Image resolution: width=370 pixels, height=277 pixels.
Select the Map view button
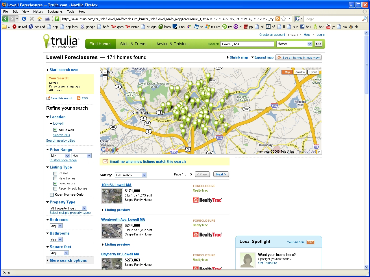coord(287,72)
